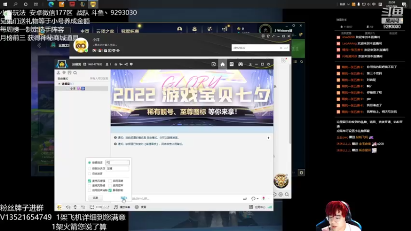
Task: Open League client loot hammer icon
Action: (210, 29)
